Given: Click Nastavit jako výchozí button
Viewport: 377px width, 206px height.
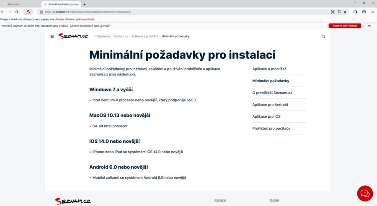Looking at the screenshot, I should (x=345, y=26).
